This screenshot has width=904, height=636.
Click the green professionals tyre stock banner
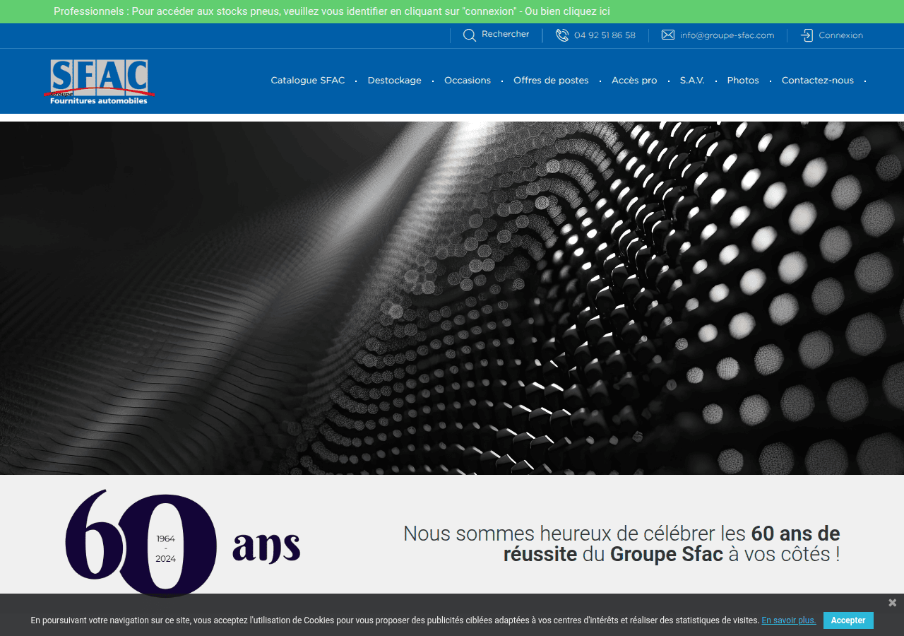tap(452, 11)
